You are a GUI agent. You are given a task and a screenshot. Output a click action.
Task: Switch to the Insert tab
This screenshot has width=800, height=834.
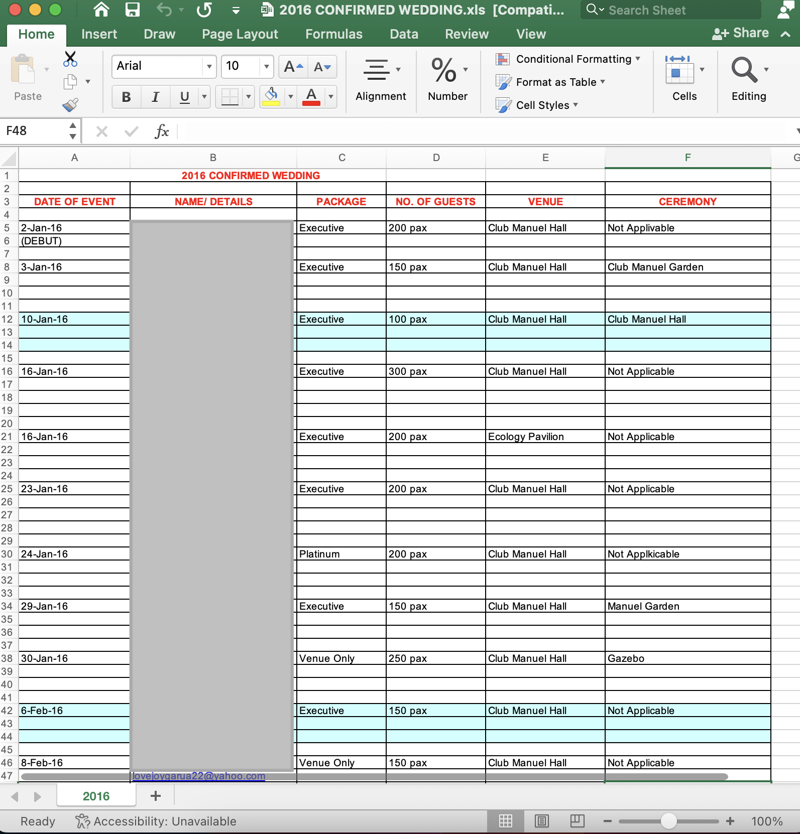pyautogui.click(x=99, y=34)
